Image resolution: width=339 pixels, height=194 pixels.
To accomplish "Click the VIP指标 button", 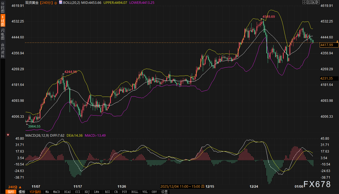I will click(35, 192).
